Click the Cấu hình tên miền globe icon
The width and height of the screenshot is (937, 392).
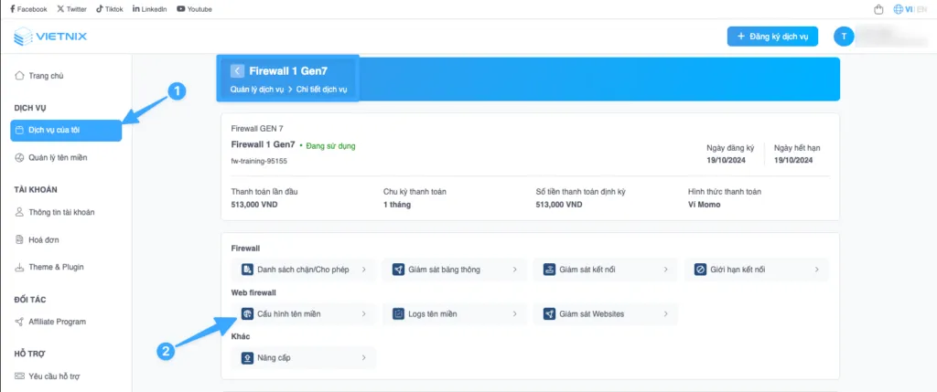247,313
